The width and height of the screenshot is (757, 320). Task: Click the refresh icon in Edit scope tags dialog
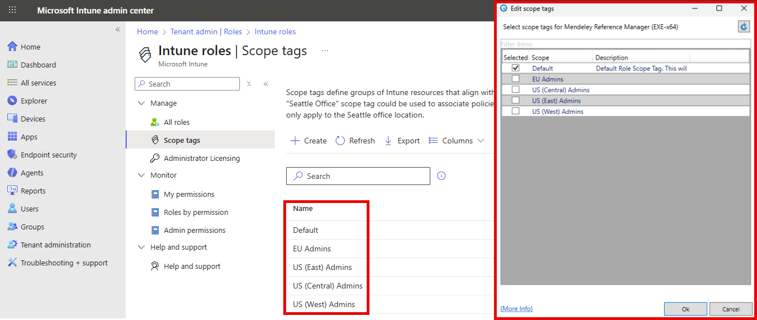click(x=744, y=26)
